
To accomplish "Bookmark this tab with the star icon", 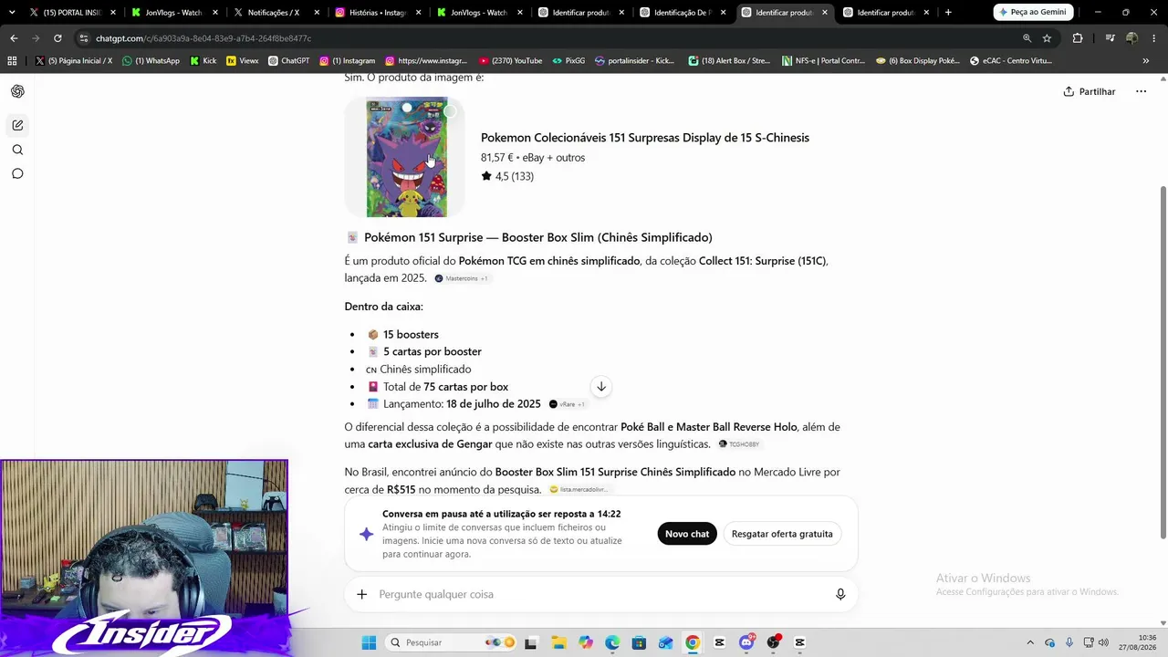I will pos(1047,38).
